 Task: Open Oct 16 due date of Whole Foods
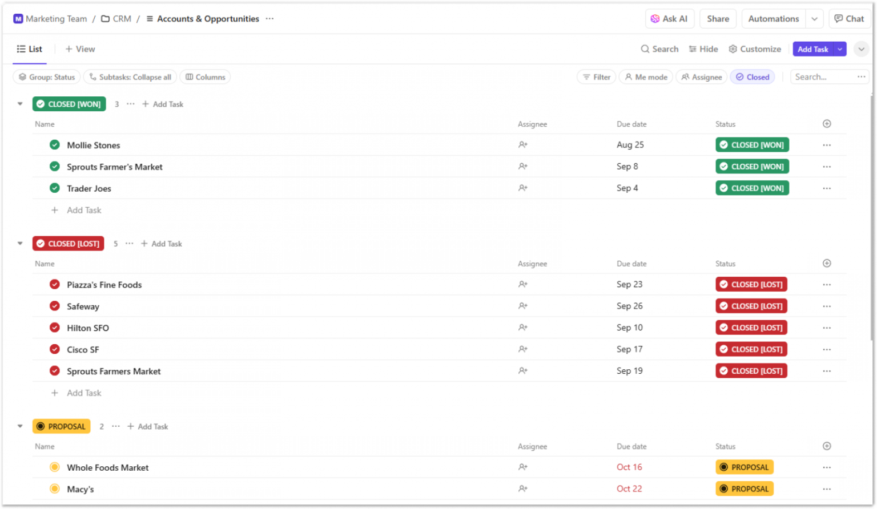point(629,467)
